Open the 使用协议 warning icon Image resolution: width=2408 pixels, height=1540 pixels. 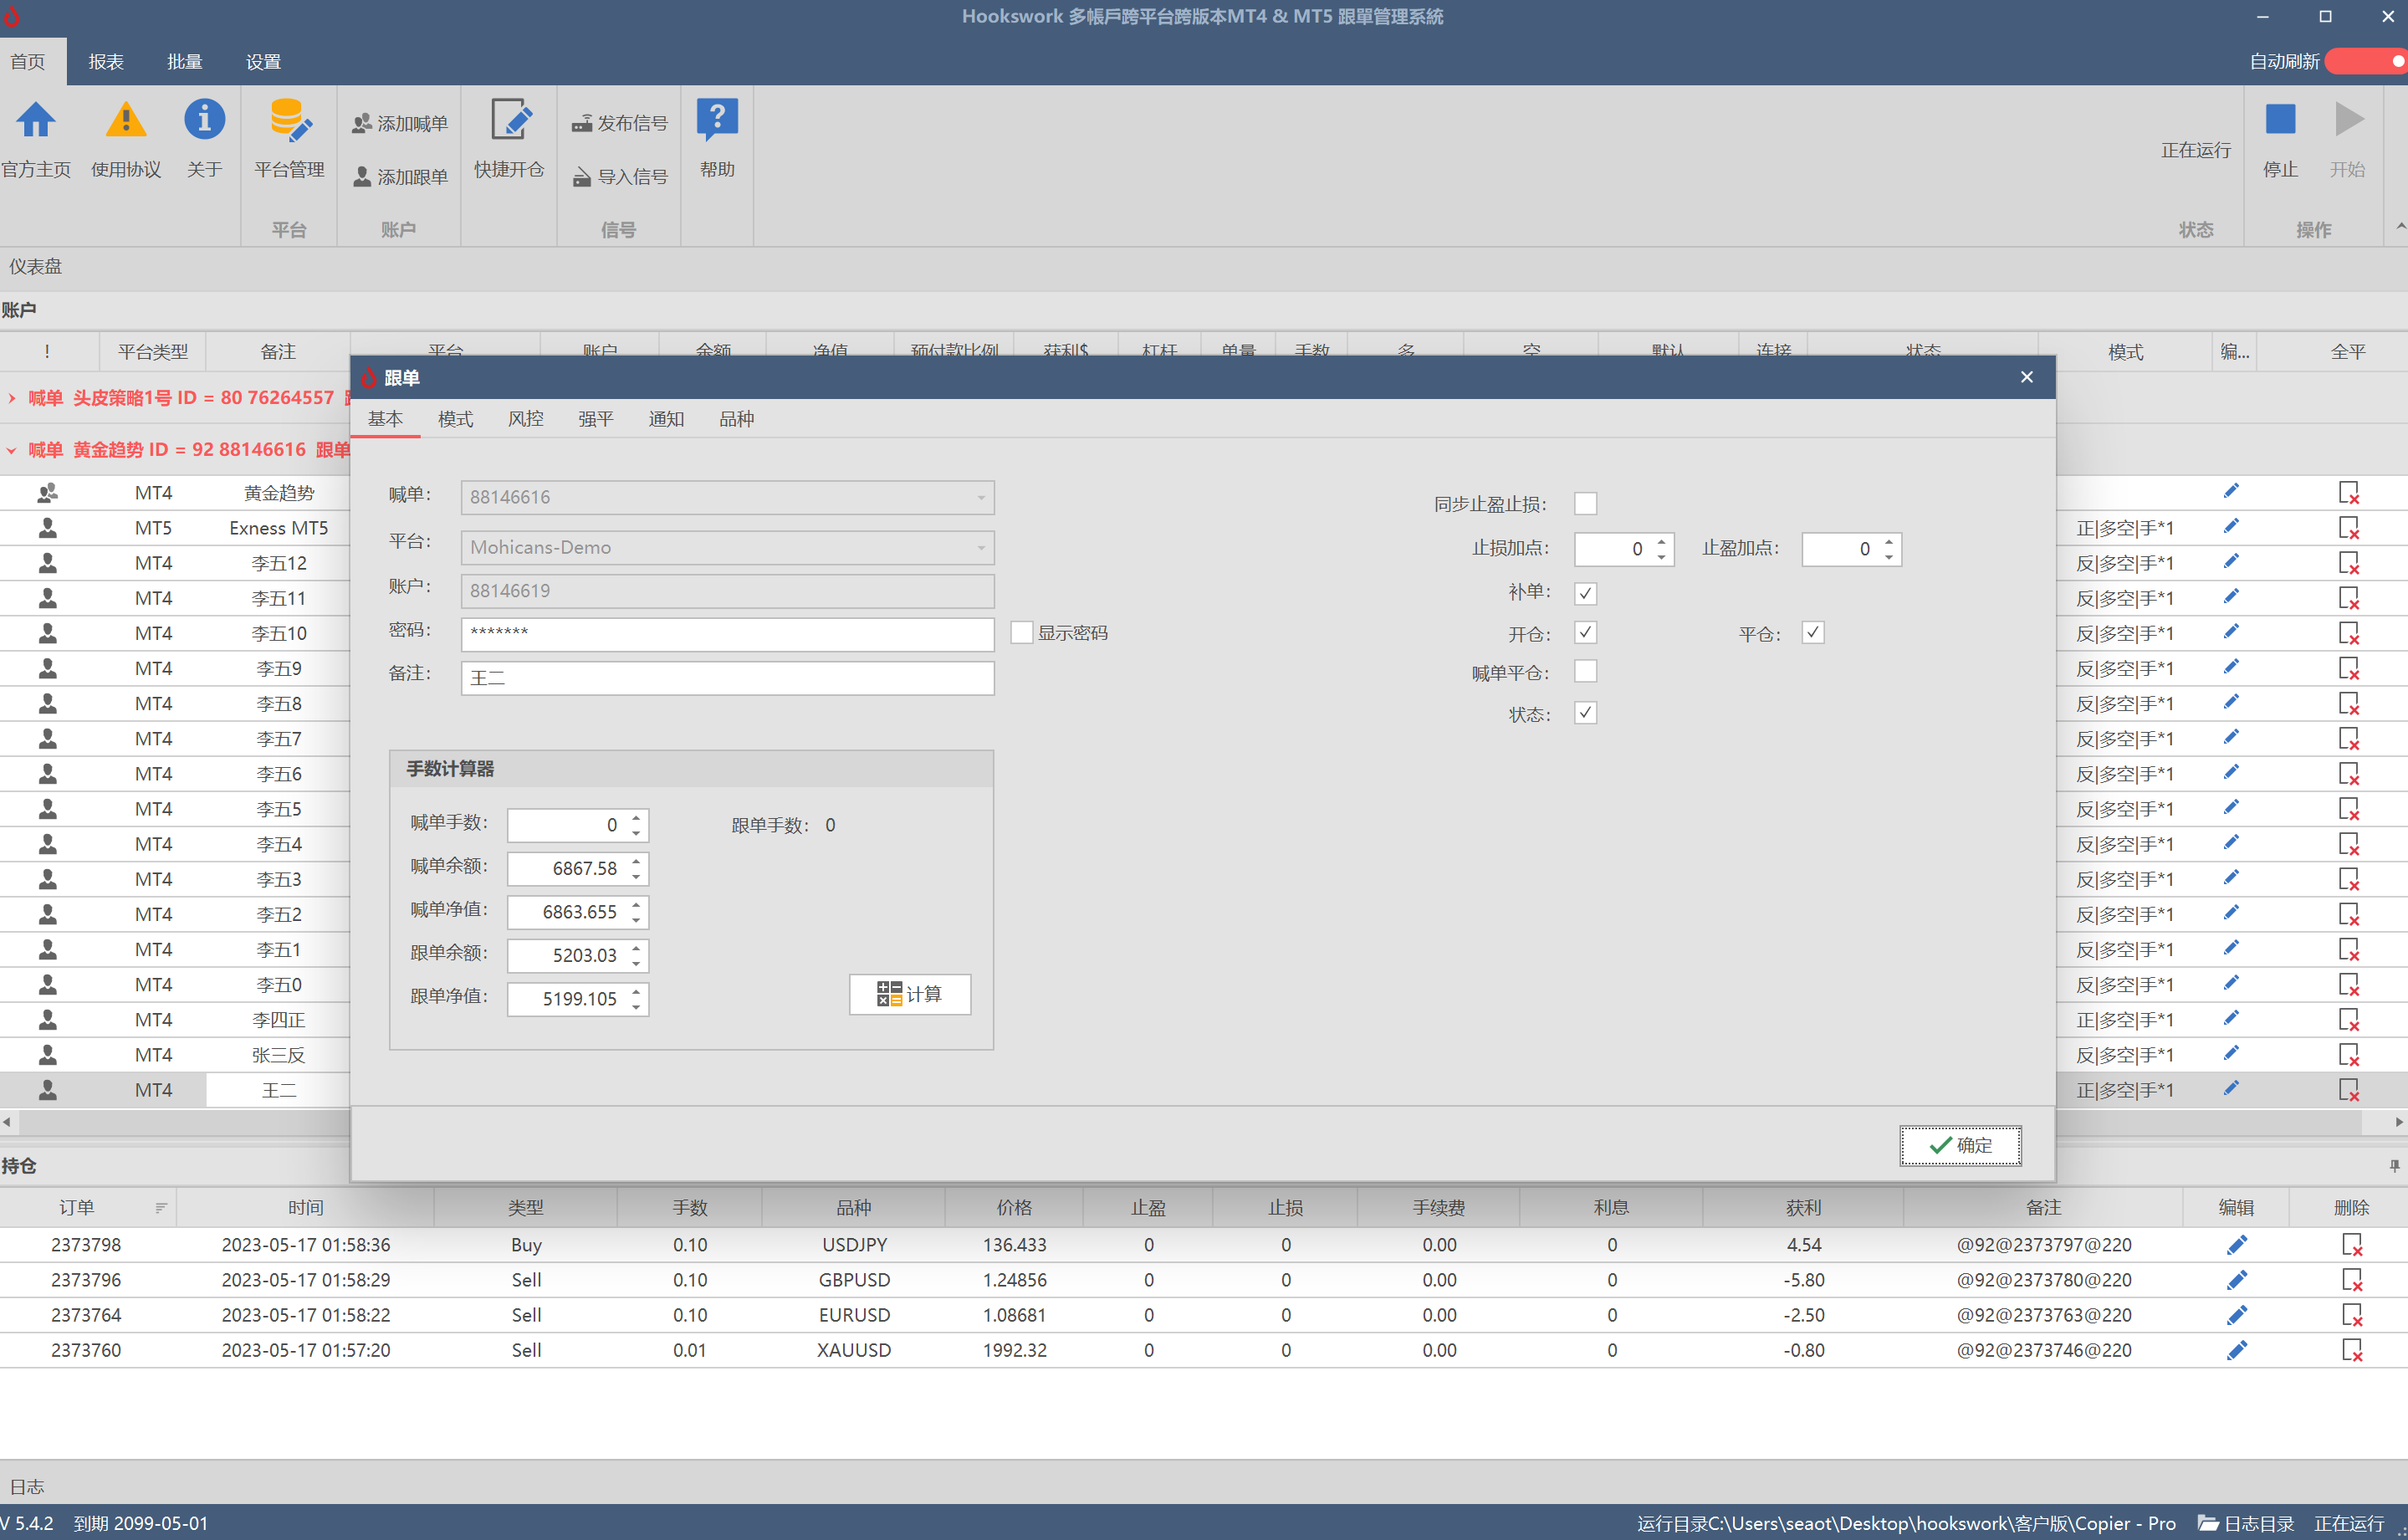pos(126,121)
